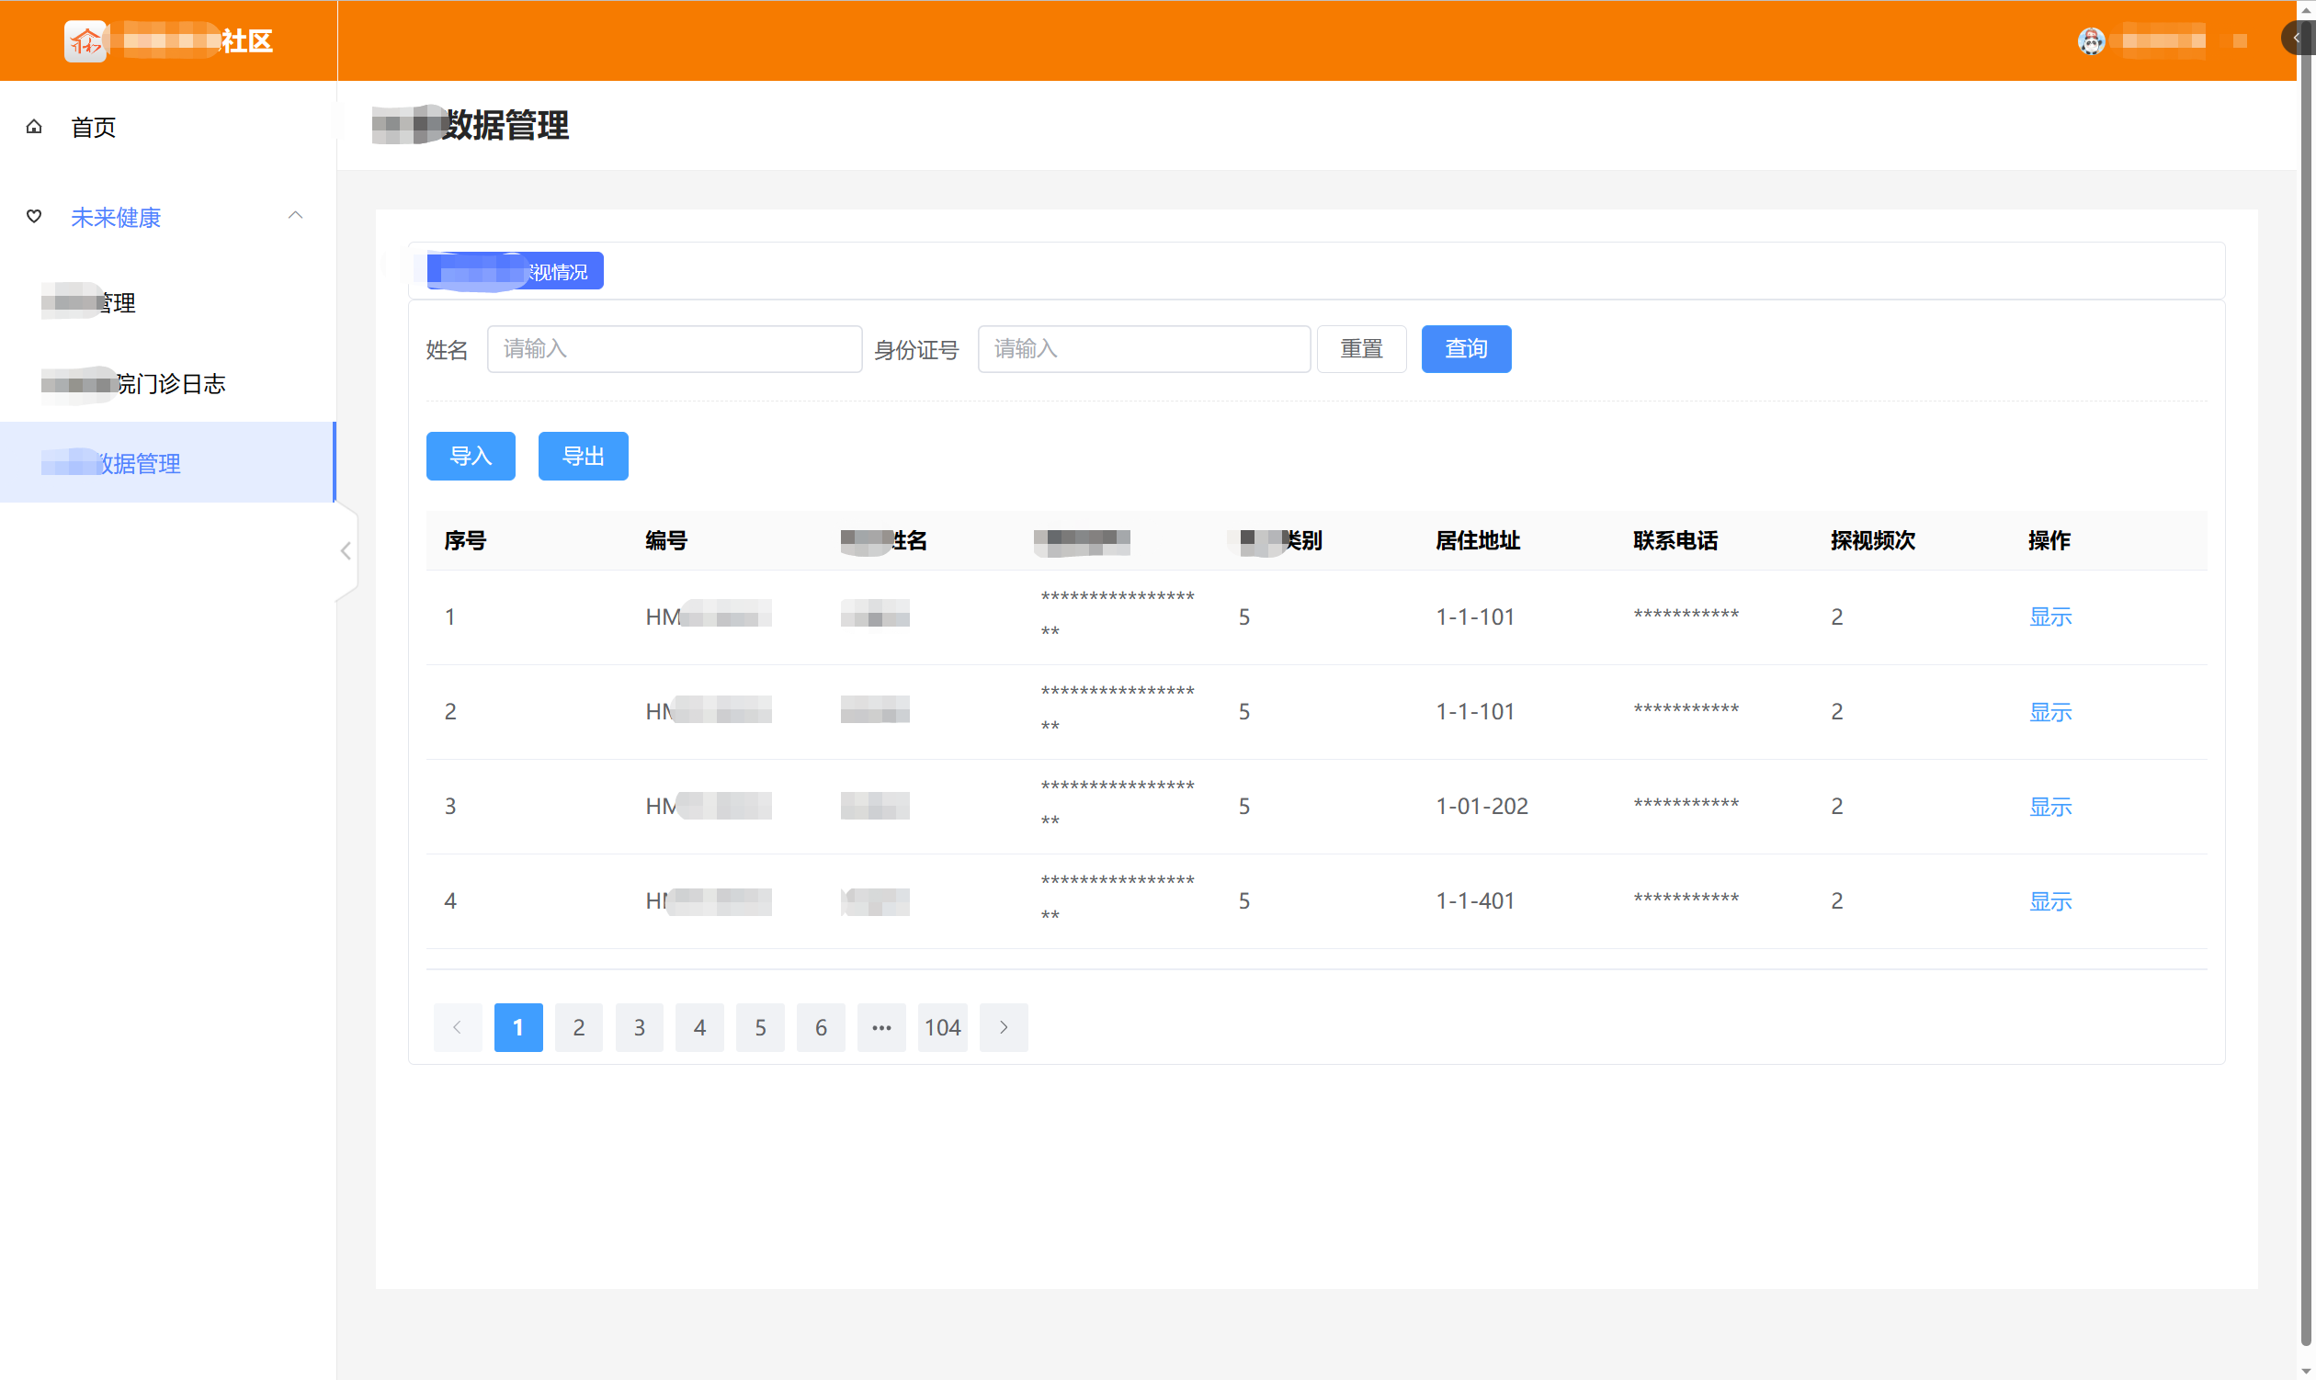
Task: Click 显示 in the 1-1-401 row
Action: click(2051, 901)
